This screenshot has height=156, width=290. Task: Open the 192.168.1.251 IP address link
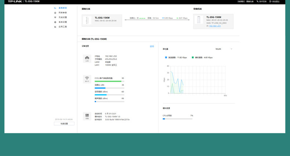(215, 26)
